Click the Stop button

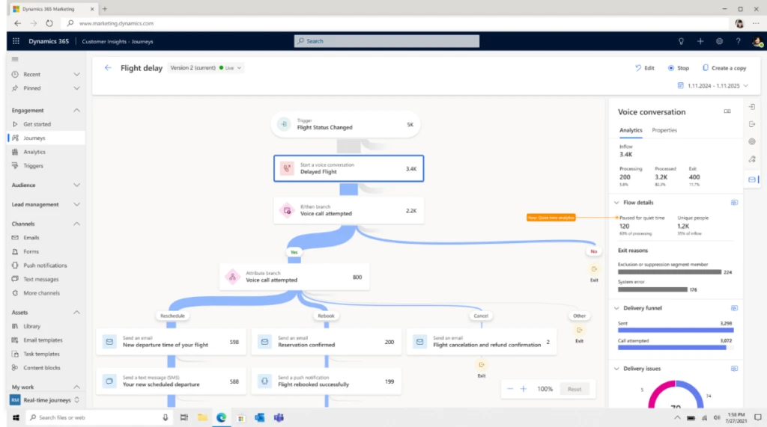tap(678, 68)
